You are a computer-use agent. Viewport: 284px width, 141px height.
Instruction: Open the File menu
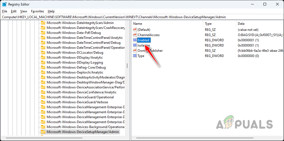[5, 11]
